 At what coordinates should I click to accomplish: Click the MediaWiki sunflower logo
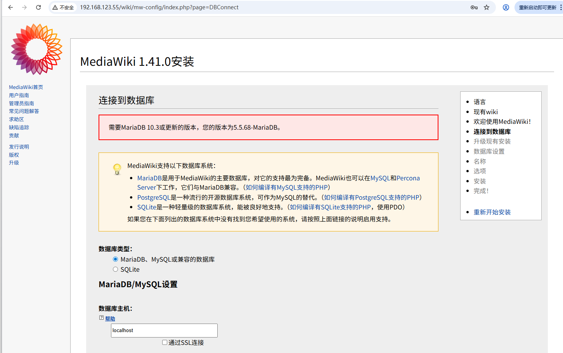point(36,49)
